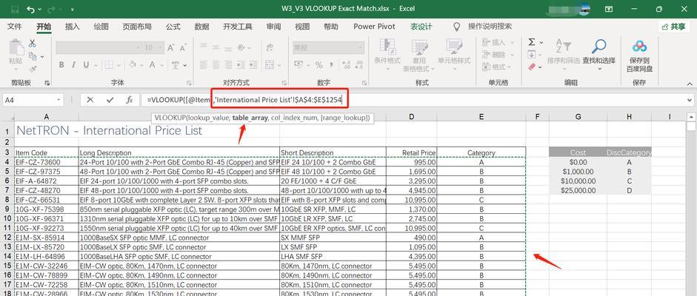The height and width of the screenshot is (296, 697).
Task: Click the Increase Font Size icon
Action: 170,47
